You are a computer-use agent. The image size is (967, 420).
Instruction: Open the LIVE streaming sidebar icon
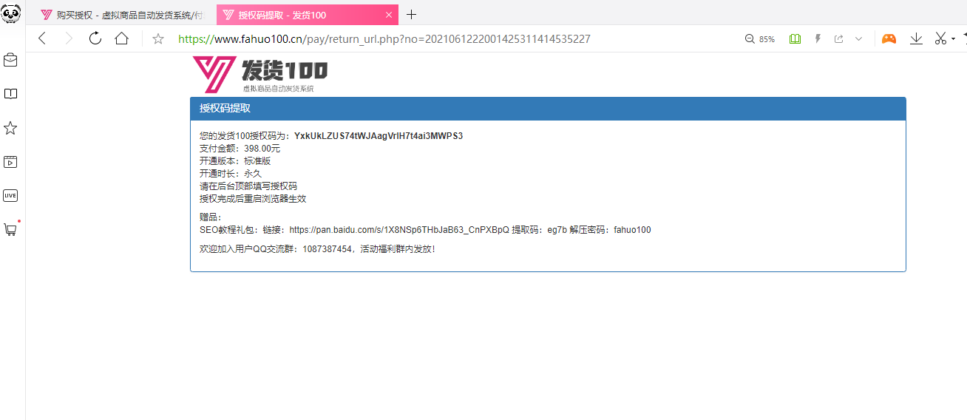pos(10,196)
